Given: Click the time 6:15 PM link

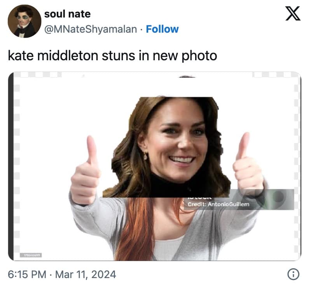Looking at the screenshot, I should [x=26, y=274].
